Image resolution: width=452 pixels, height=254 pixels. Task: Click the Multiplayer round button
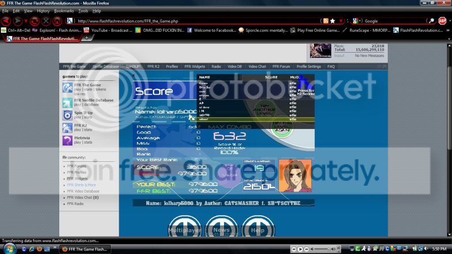184,227
